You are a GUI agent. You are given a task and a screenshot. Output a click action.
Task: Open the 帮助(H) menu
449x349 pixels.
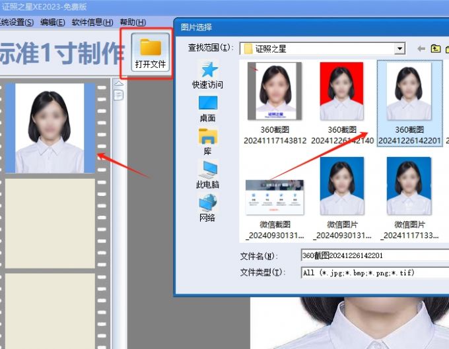pos(133,22)
